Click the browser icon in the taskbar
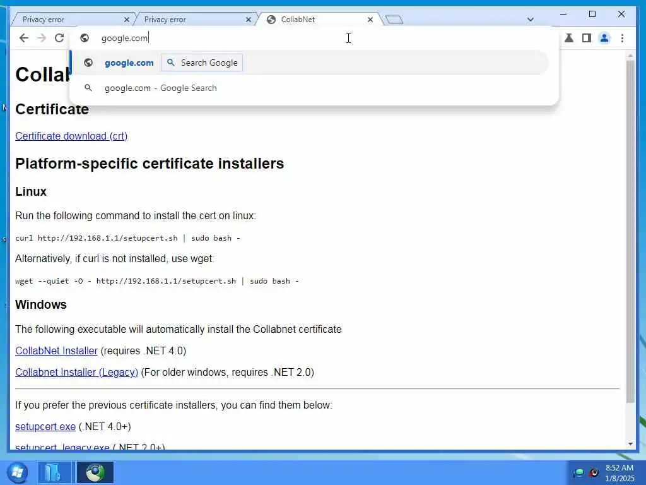 (95, 472)
